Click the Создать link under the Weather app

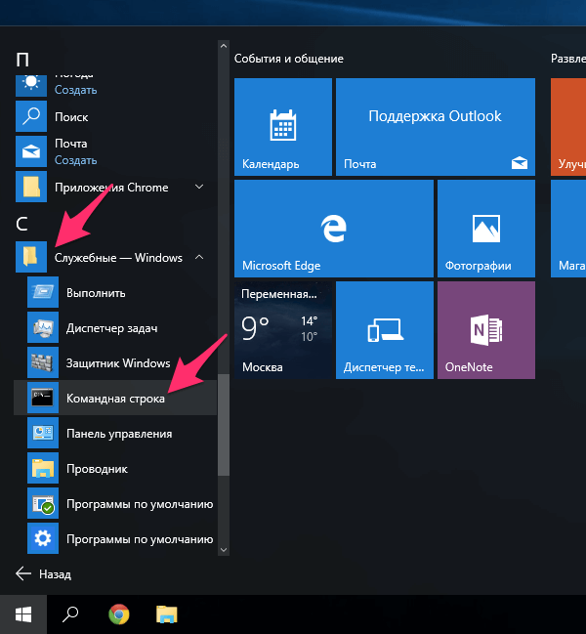(75, 90)
